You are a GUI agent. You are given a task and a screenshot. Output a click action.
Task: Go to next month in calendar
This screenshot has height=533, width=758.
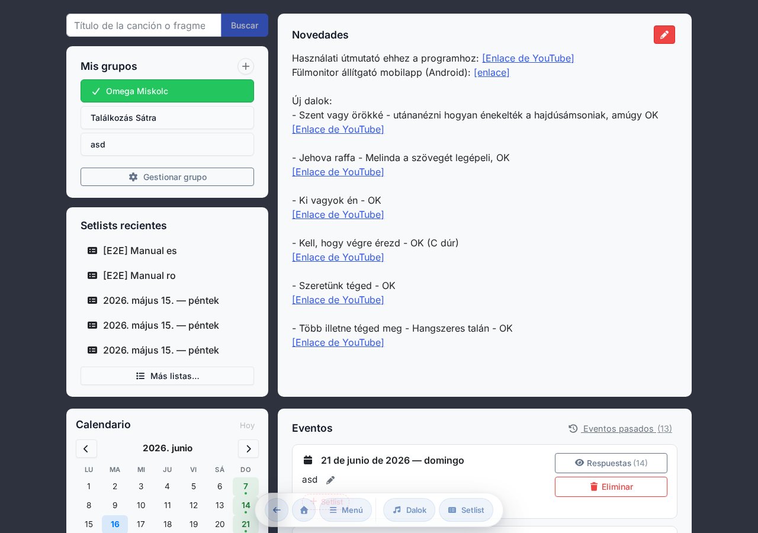(248, 448)
